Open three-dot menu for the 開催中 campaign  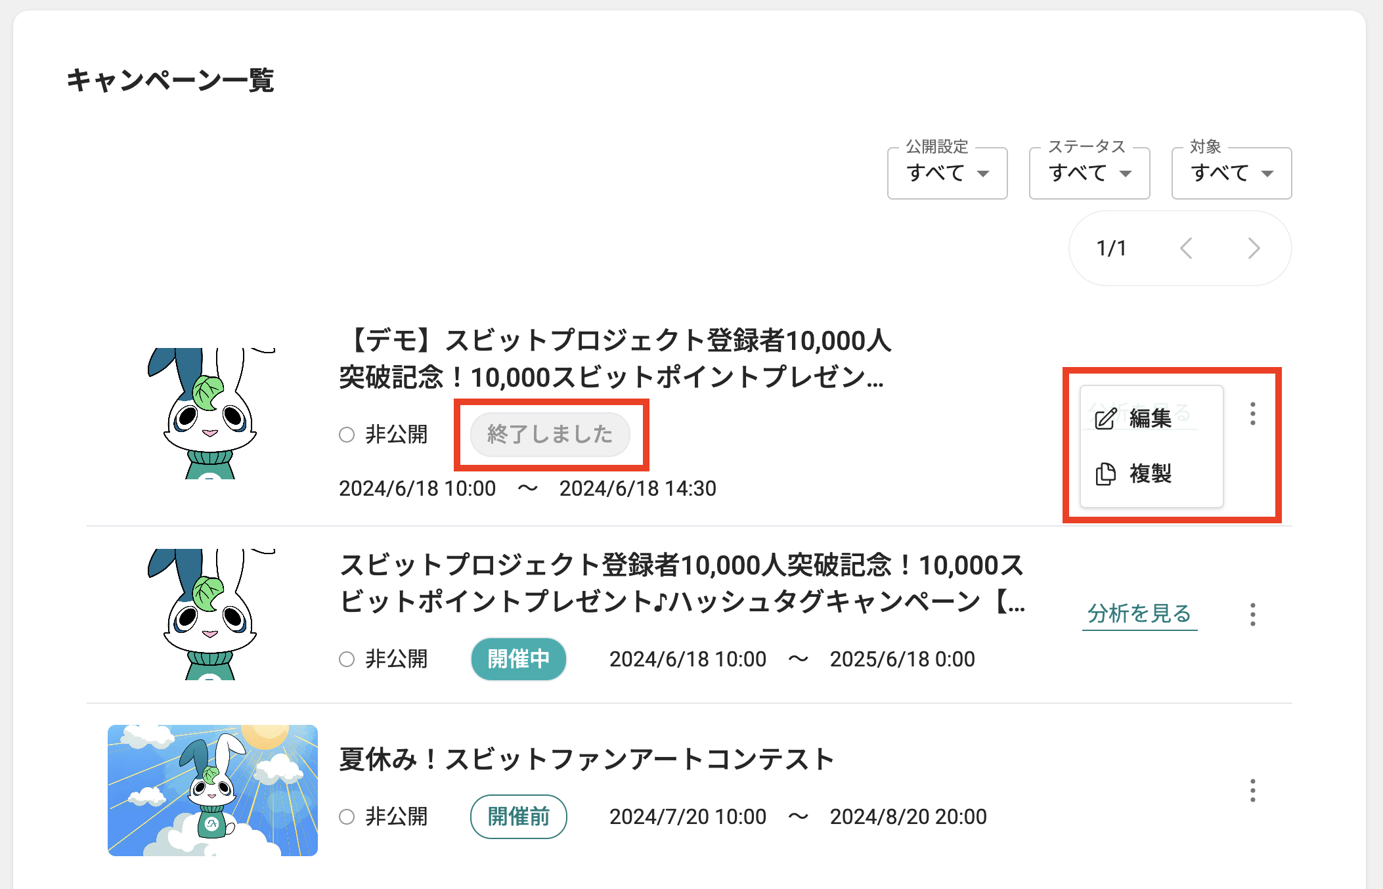[1252, 615]
